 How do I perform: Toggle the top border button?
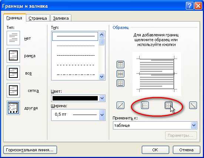point(120,65)
